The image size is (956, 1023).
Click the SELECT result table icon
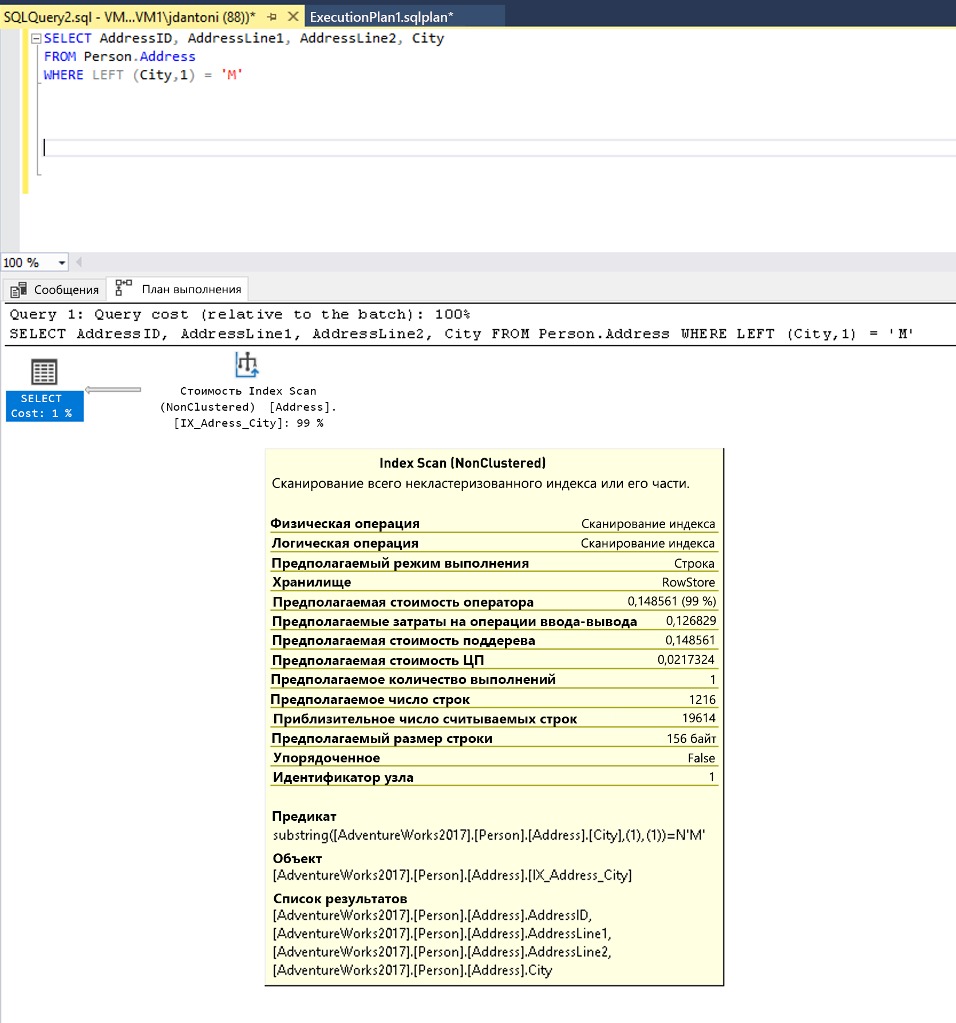[44, 372]
